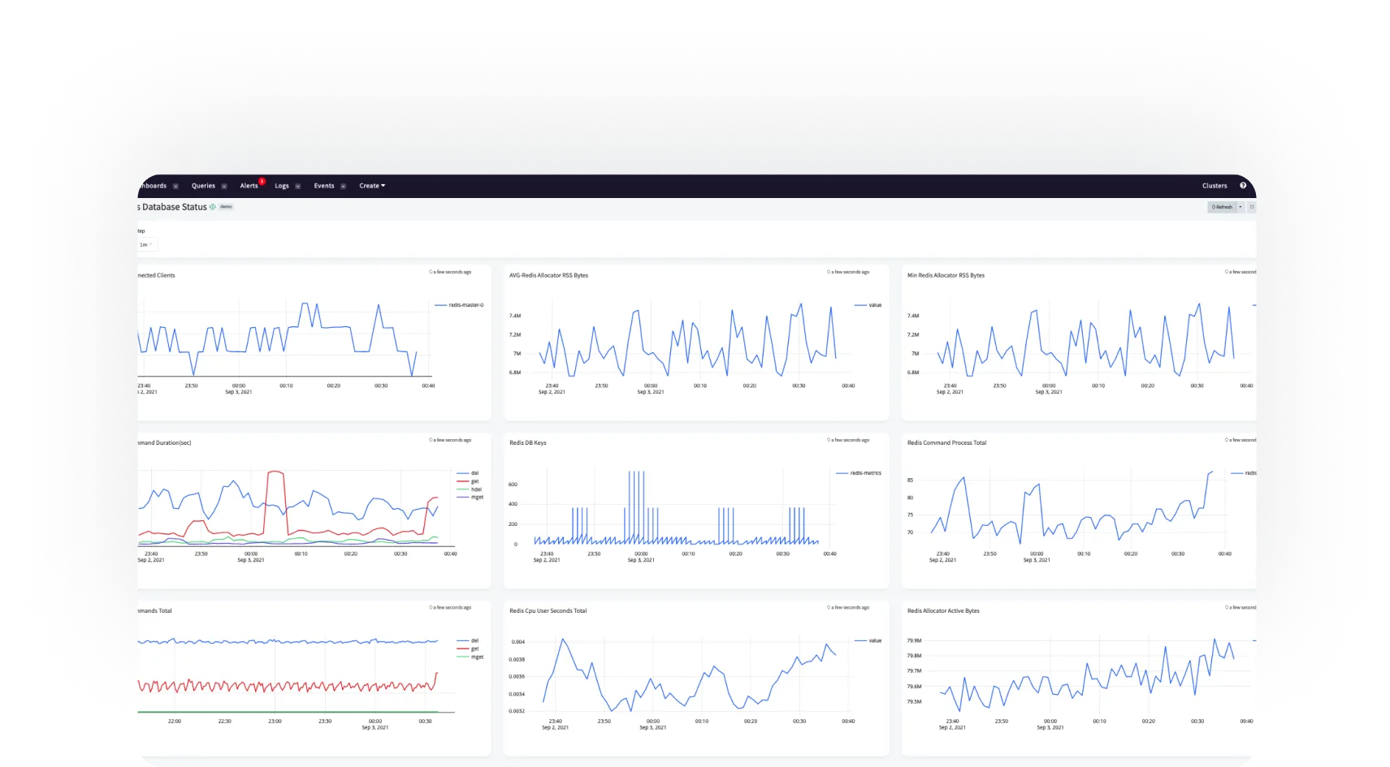This screenshot has width=1390, height=767.
Task: Click the AVG-Redis Allocator RSS Bytes title
Action: click(x=548, y=275)
